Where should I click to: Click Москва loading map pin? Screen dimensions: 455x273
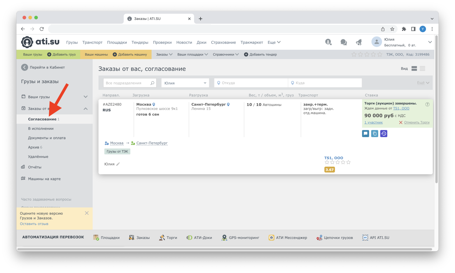[154, 104]
